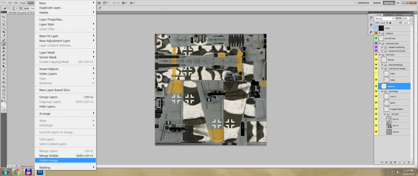Lock transparent pixels toggle
This screenshot has width=418, height=176.
coord(382,23)
